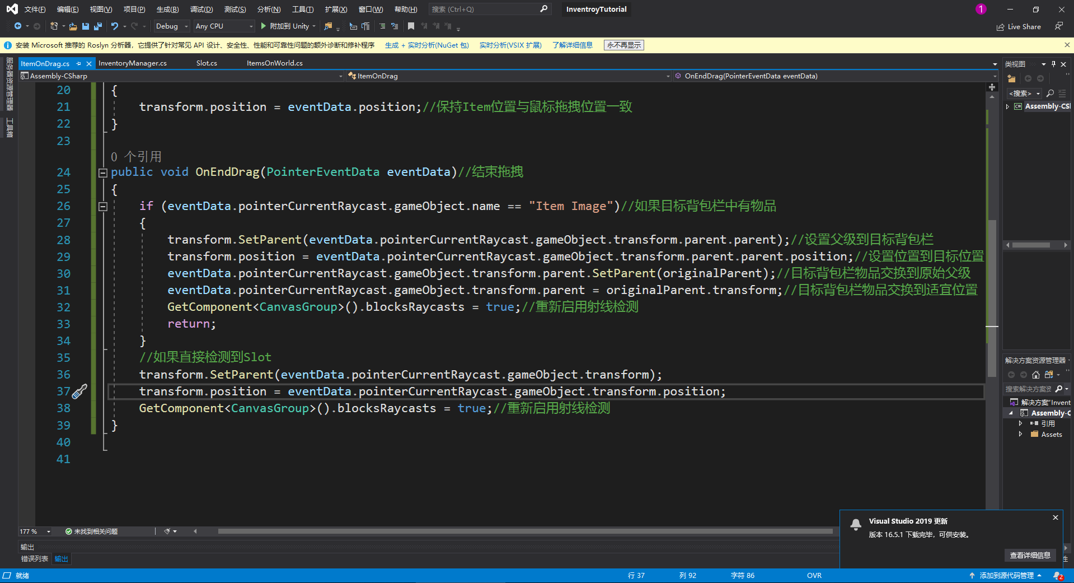
Task: Toggle OVR overwrite mode in status bar
Action: [x=814, y=575]
